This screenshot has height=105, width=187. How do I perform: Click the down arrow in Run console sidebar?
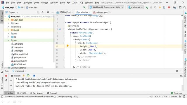click(x=11, y=85)
